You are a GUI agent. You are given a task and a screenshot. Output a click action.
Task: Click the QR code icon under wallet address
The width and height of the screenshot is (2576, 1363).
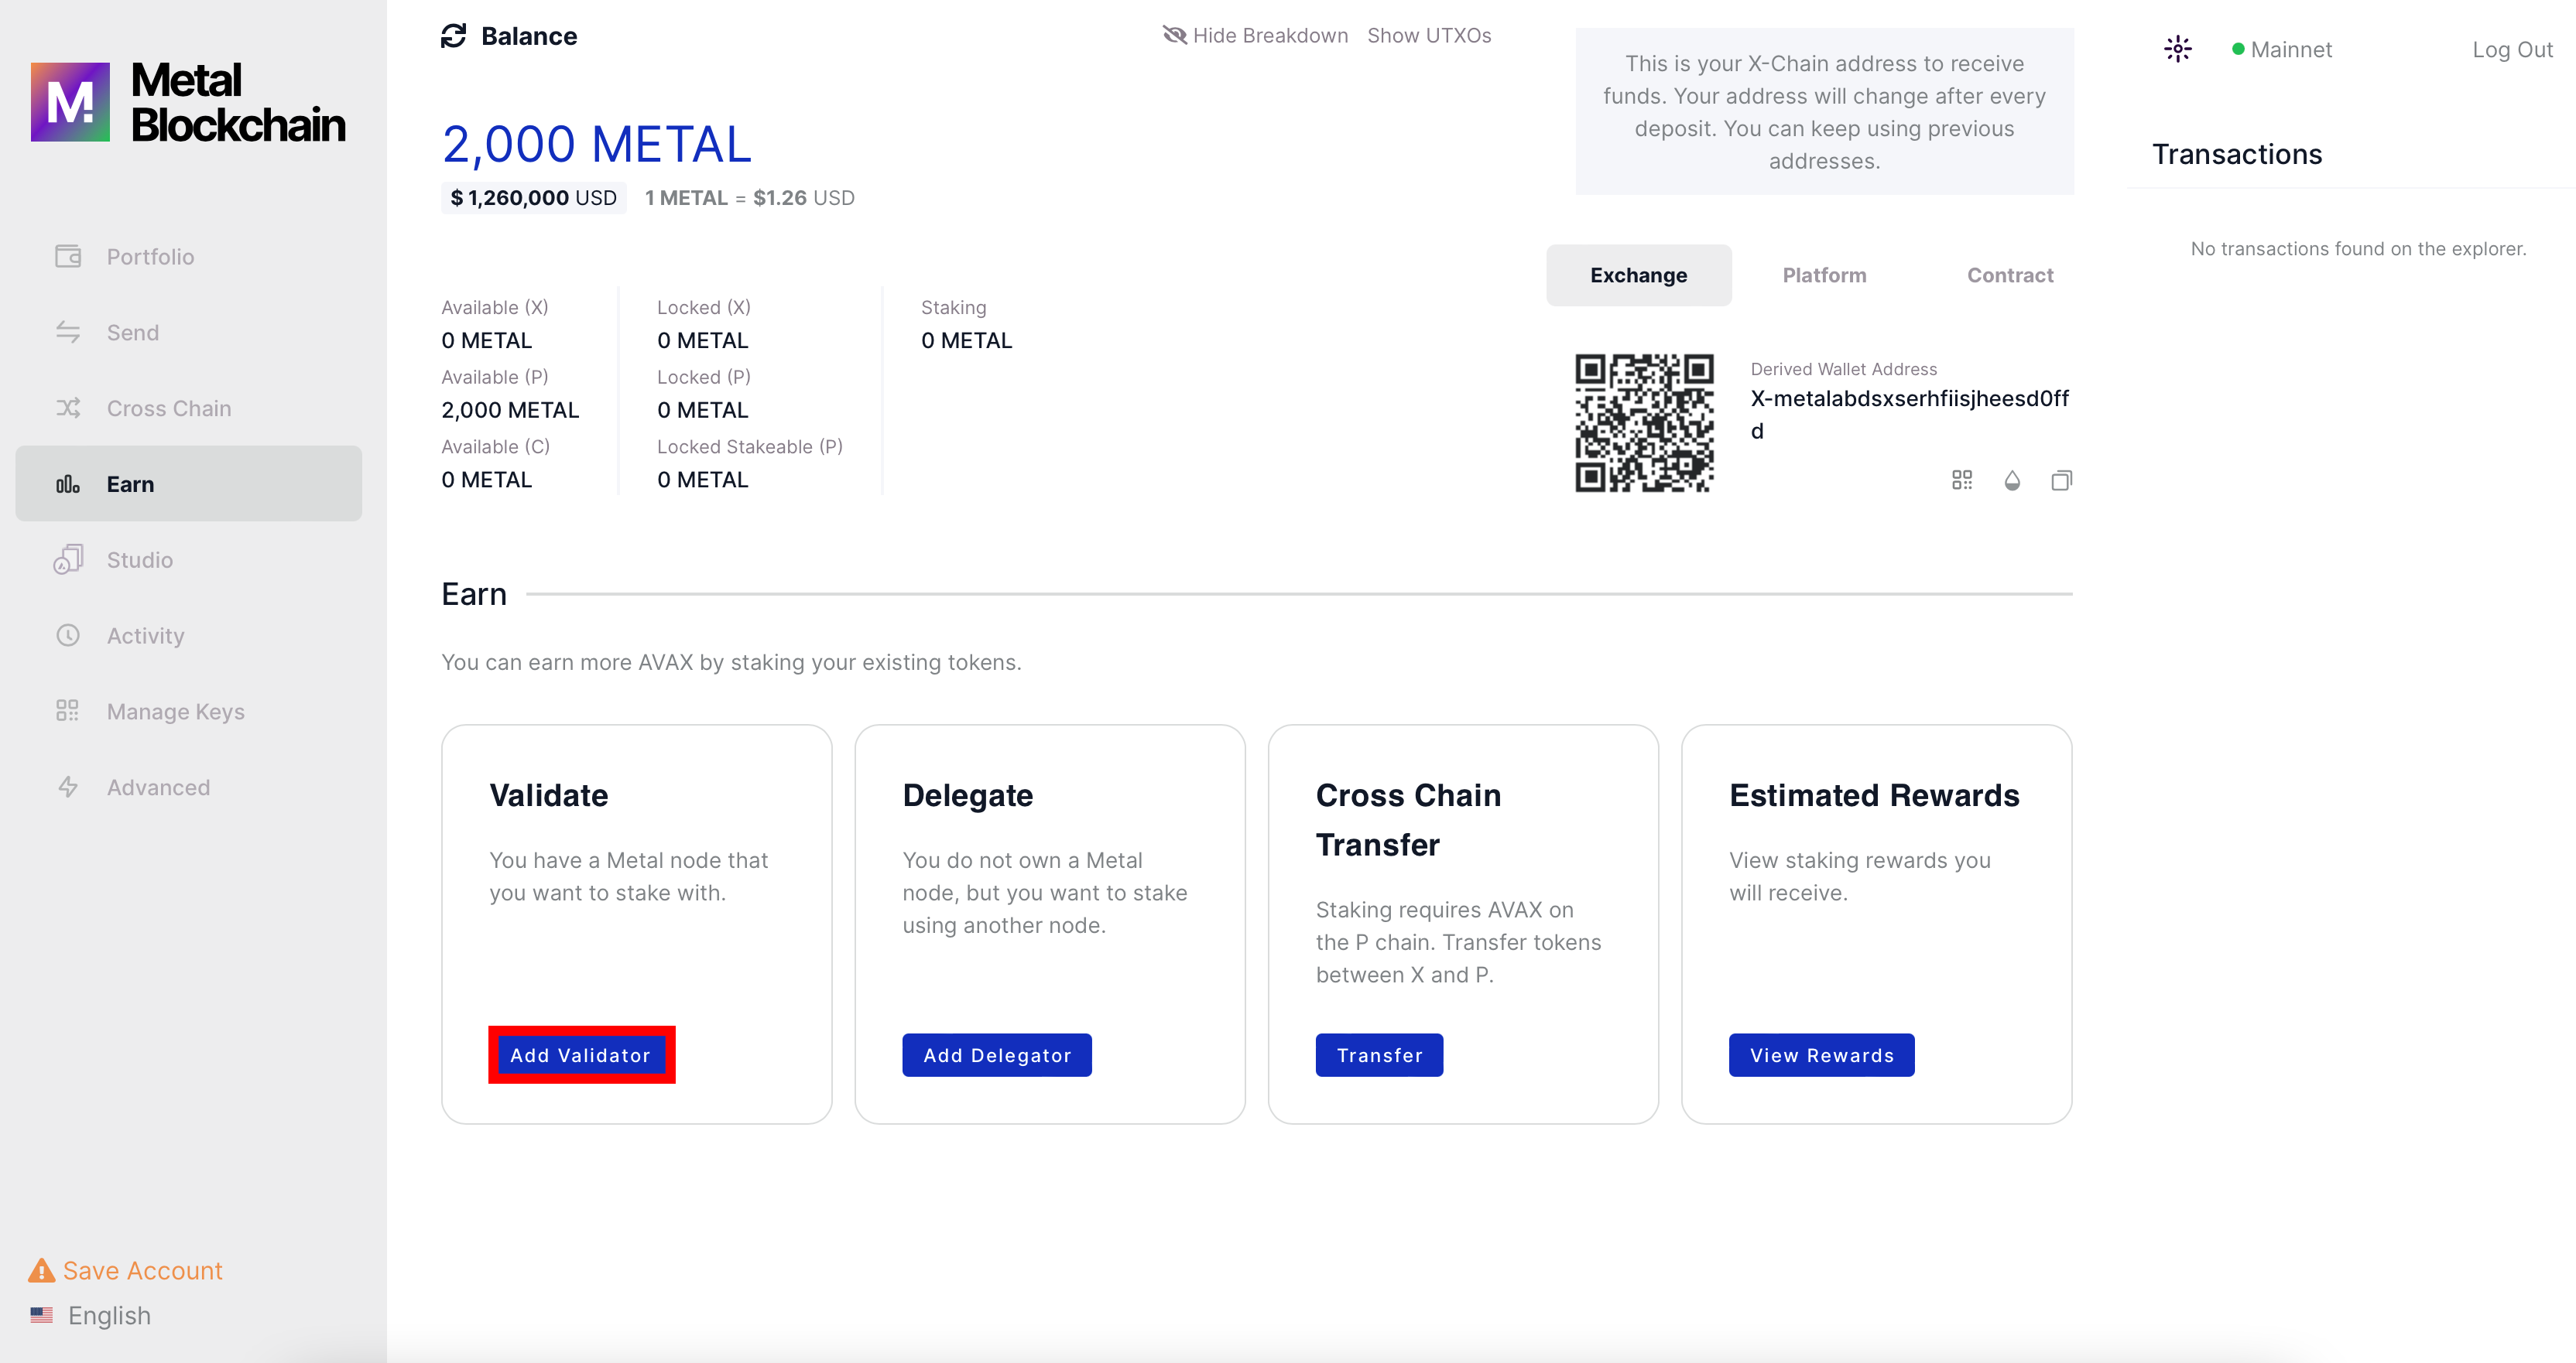[1961, 480]
